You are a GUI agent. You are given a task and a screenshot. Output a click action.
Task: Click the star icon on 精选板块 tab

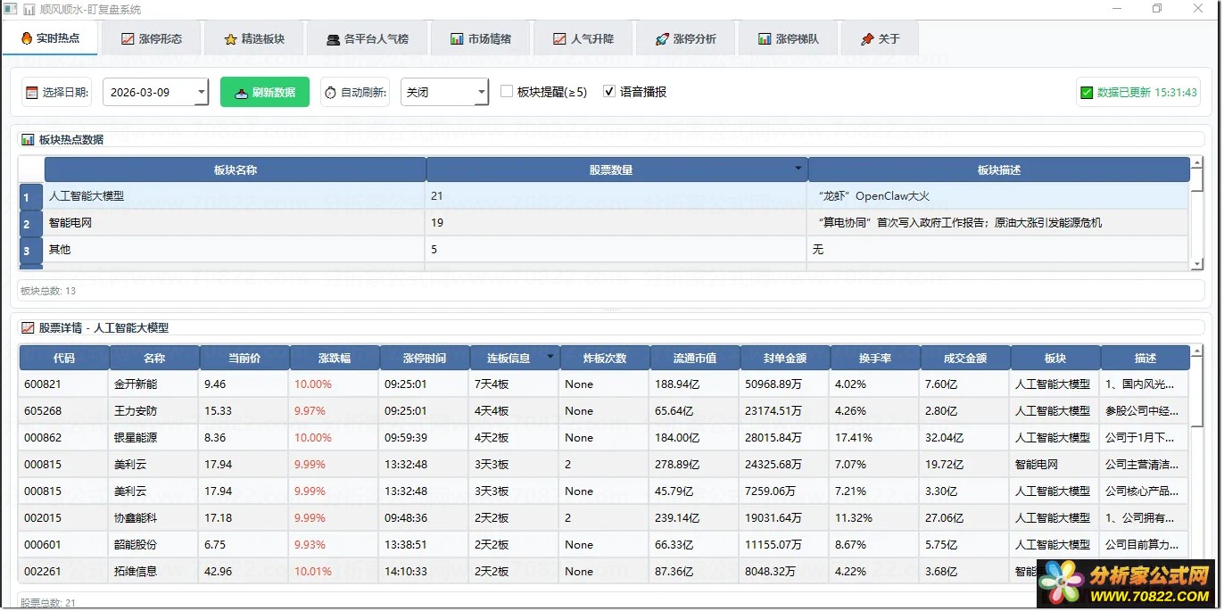[x=230, y=39]
